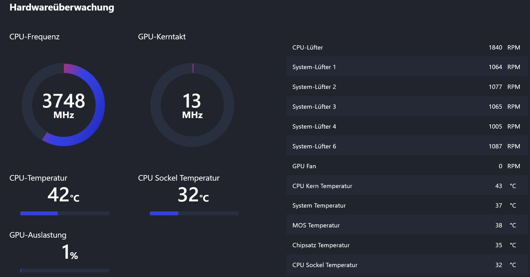Viewport: 530px width, 277px height.
Task: Select the Chipsatz Temperatur row
Action: (407, 245)
